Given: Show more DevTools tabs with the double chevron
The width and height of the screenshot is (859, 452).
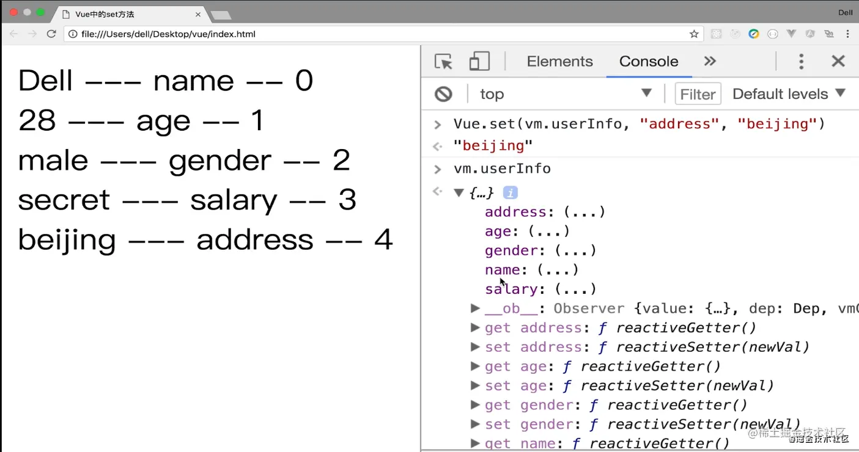Looking at the screenshot, I should pos(709,61).
